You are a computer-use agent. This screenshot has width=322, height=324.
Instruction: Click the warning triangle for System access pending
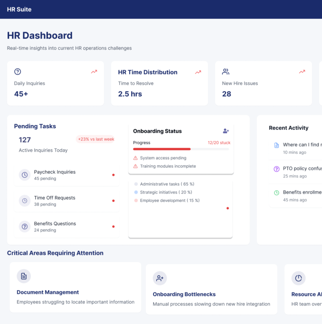point(135,158)
